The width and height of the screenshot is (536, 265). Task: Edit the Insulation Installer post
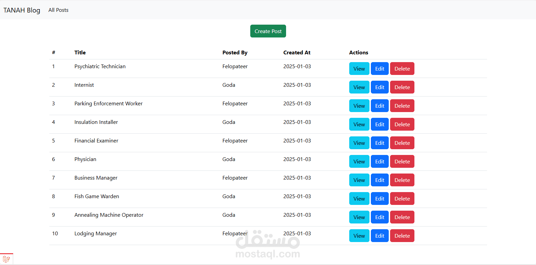coord(380,124)
